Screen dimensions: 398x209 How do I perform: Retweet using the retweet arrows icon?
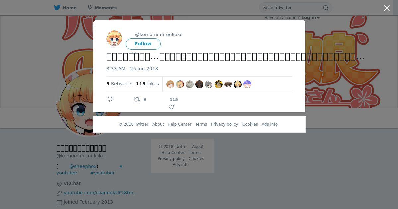pyautogui.click(x=137, y=99)
